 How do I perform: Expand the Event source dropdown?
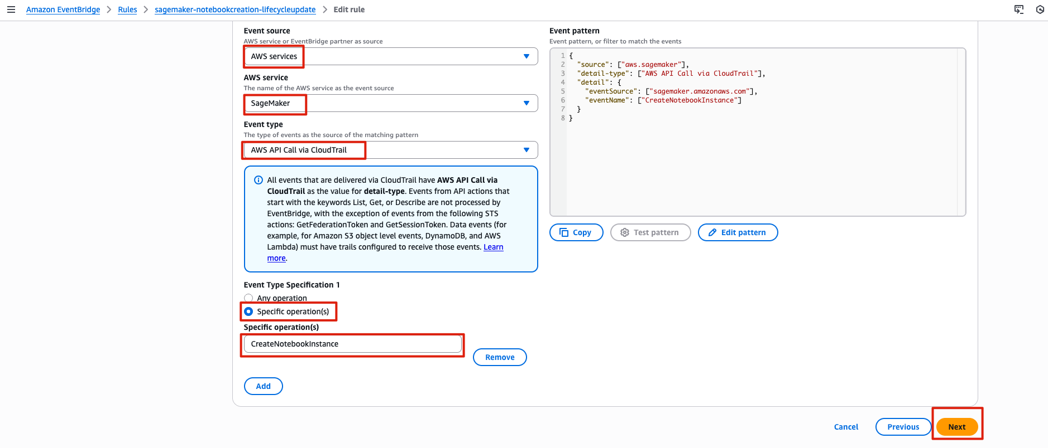[x=391, y=56]
